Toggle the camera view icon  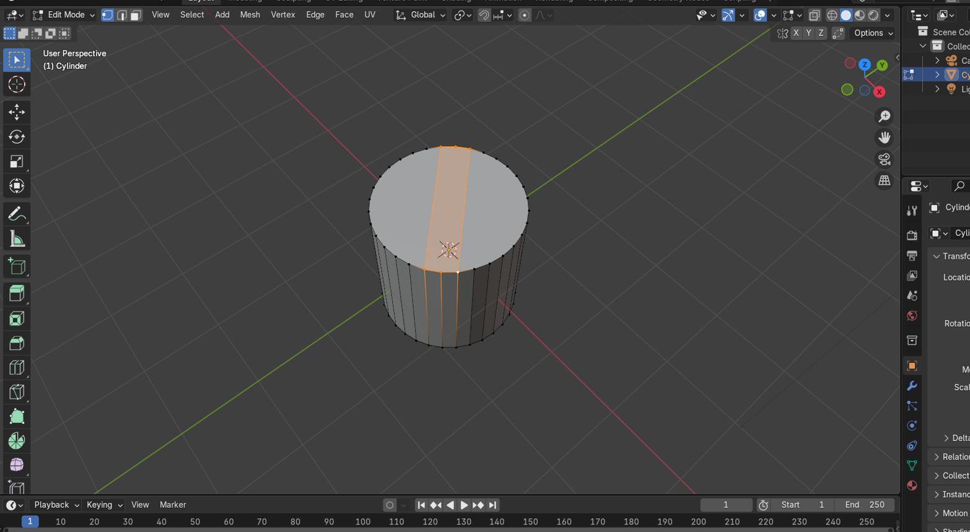pos(885,159)
